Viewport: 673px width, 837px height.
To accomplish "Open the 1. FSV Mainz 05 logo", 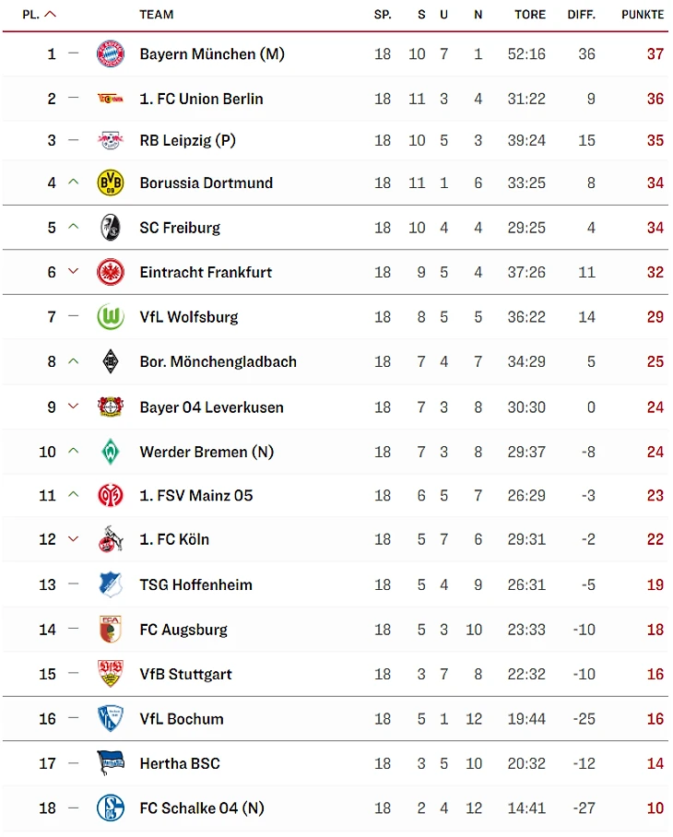I will (x=111, y=496).
